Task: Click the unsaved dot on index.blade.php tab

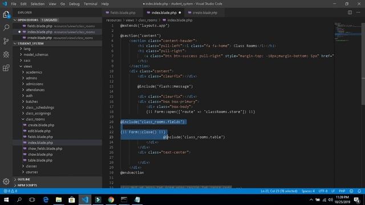Action: 180,13
